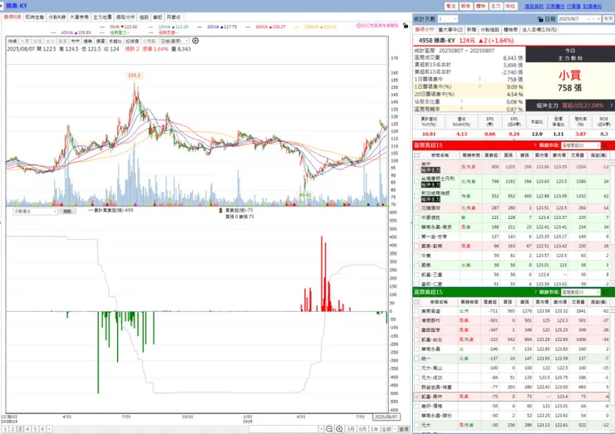615x434 pixels.
Task: Set chart range to 全部
Action: (387, 429)
